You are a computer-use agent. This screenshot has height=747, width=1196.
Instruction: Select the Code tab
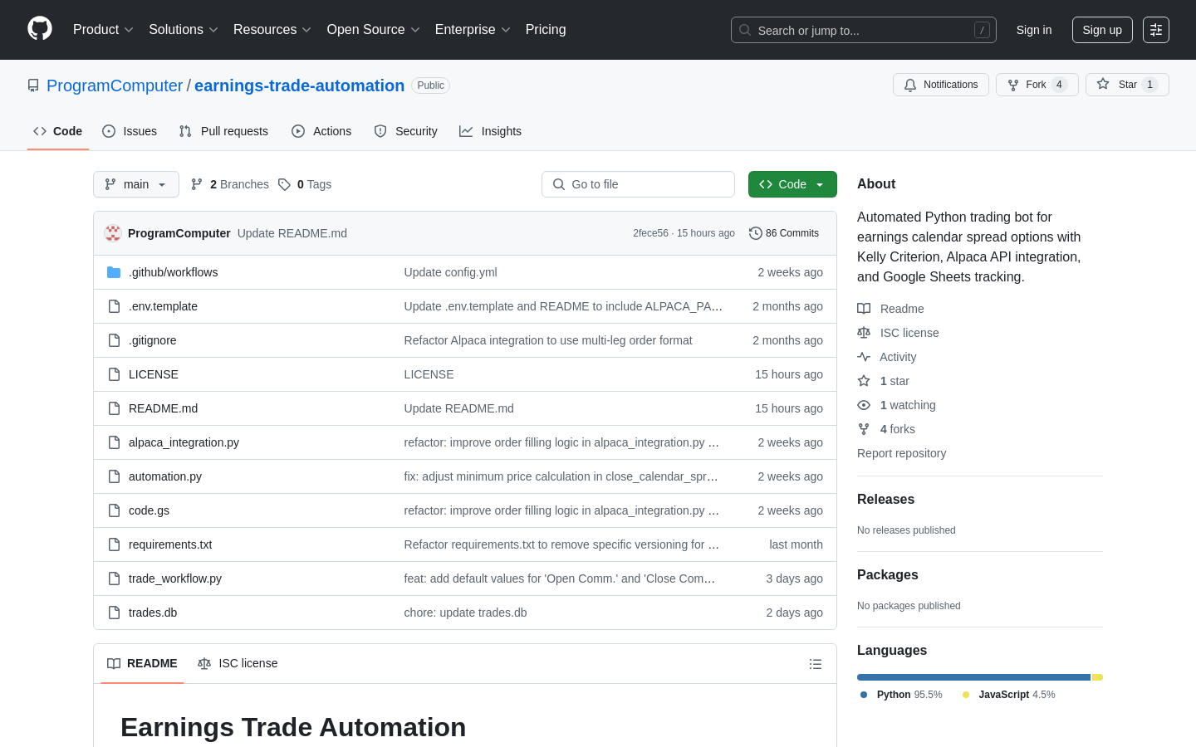pyautogui.click(x=57, y=131)
